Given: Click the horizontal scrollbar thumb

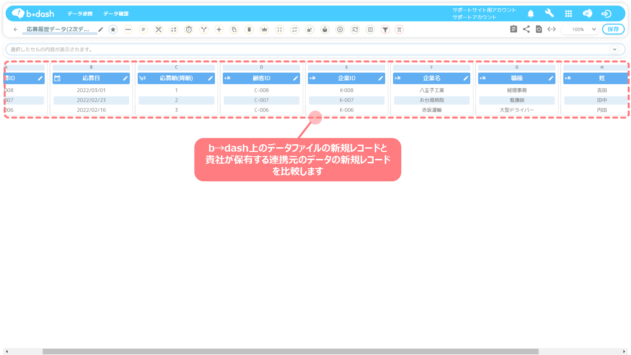Looking at the screenshot, I should click(290, 351).
